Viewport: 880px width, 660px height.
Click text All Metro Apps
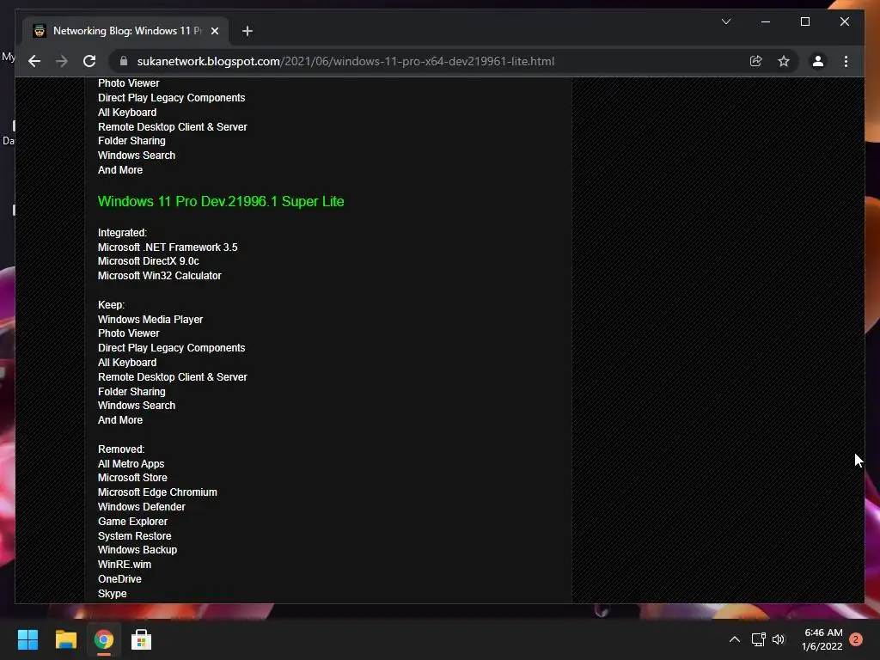click(131, 463)
